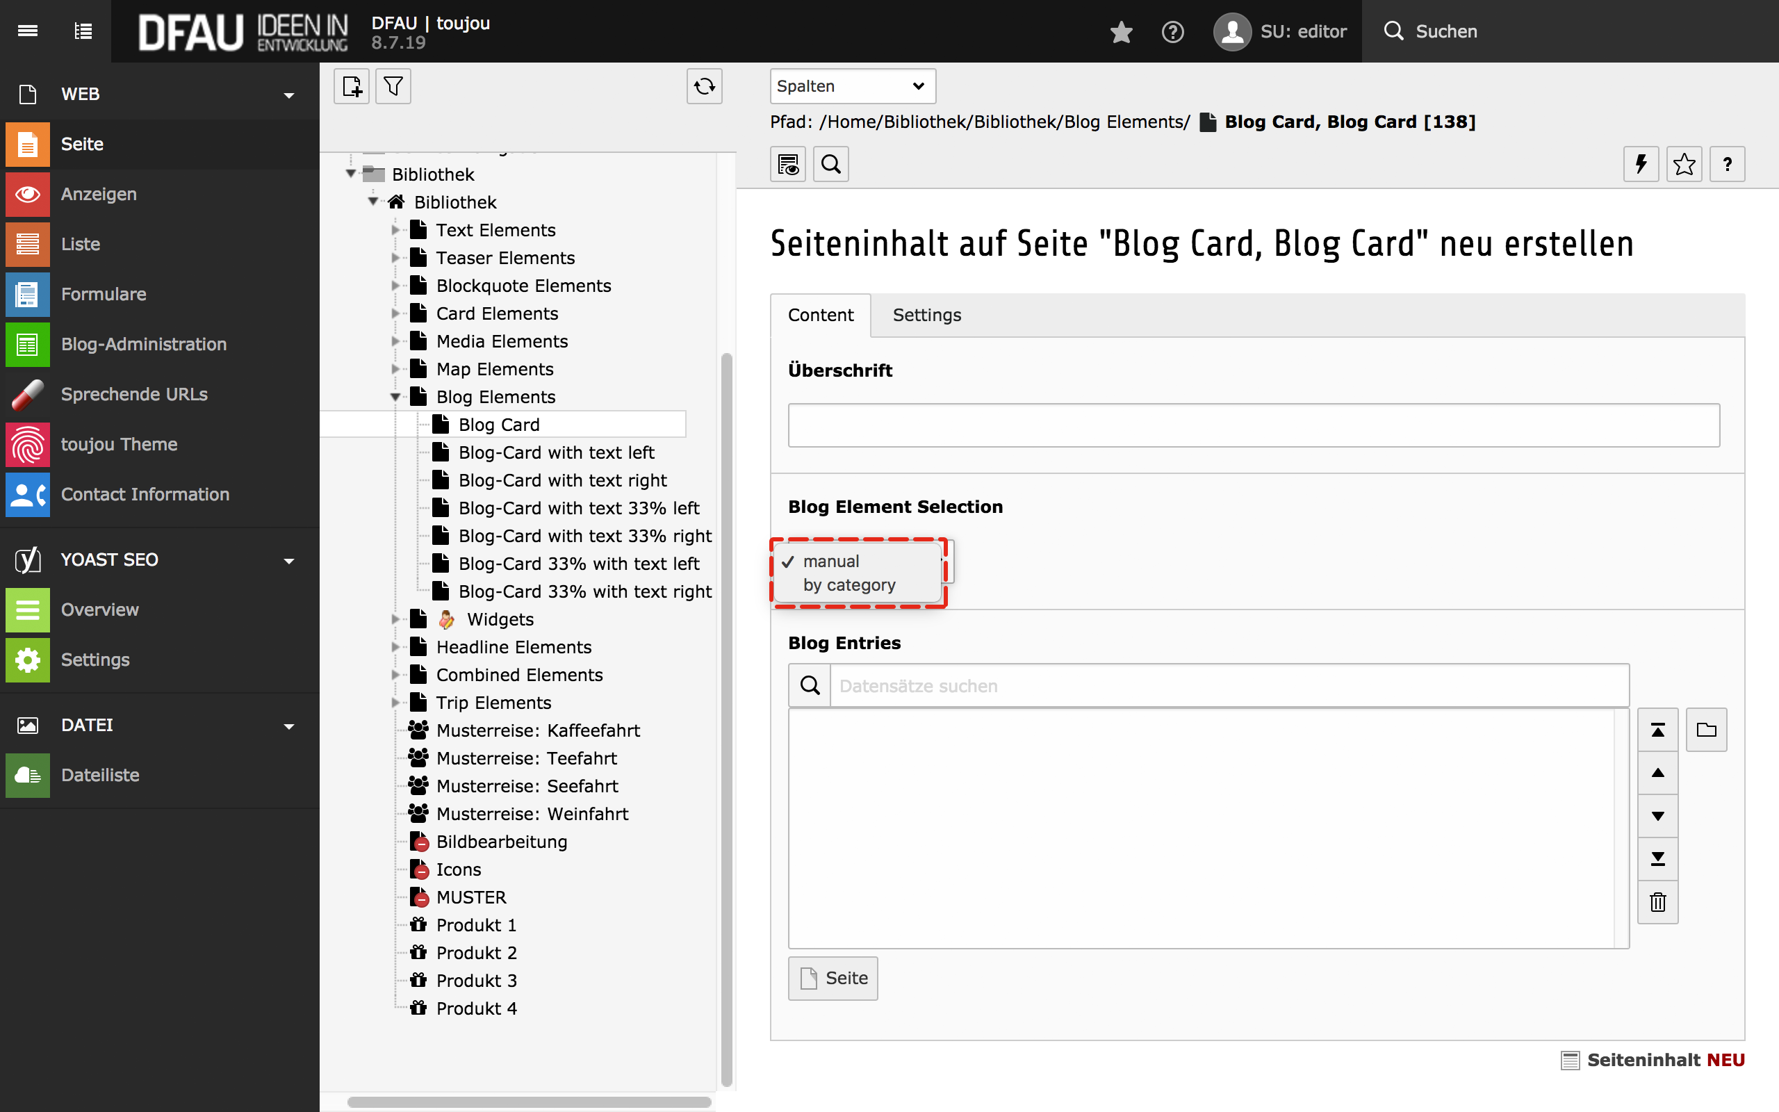This screenshot has height=1112, width=1779.
Task: Open the page tree filter icon
Action: 393,86
